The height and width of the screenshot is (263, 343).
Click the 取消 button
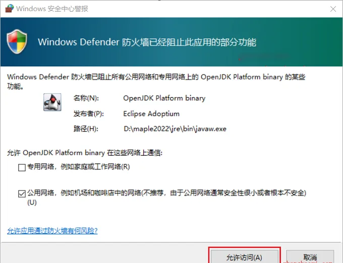click(310, 256)
